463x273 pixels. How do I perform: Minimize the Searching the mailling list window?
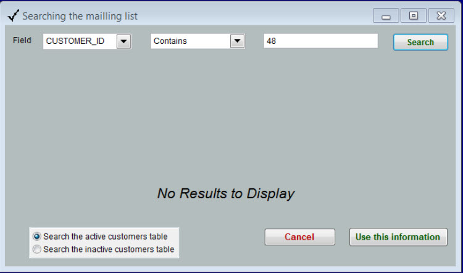tap(386, 15)
